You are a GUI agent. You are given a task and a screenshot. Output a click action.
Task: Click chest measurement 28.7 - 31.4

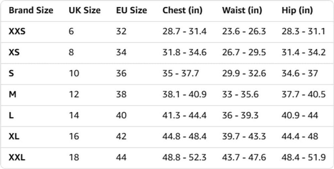click(184, 32)
